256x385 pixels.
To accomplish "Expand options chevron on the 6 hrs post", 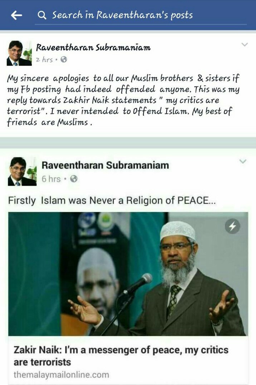I will coord(243,161).
